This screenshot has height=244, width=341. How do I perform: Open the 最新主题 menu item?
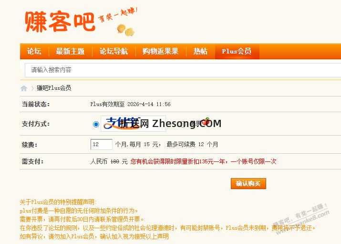coord(70,52)
